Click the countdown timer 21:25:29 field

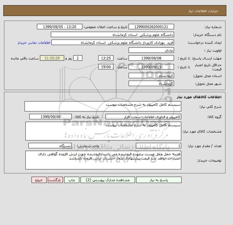pyautogui.click(x=52, y=58)
